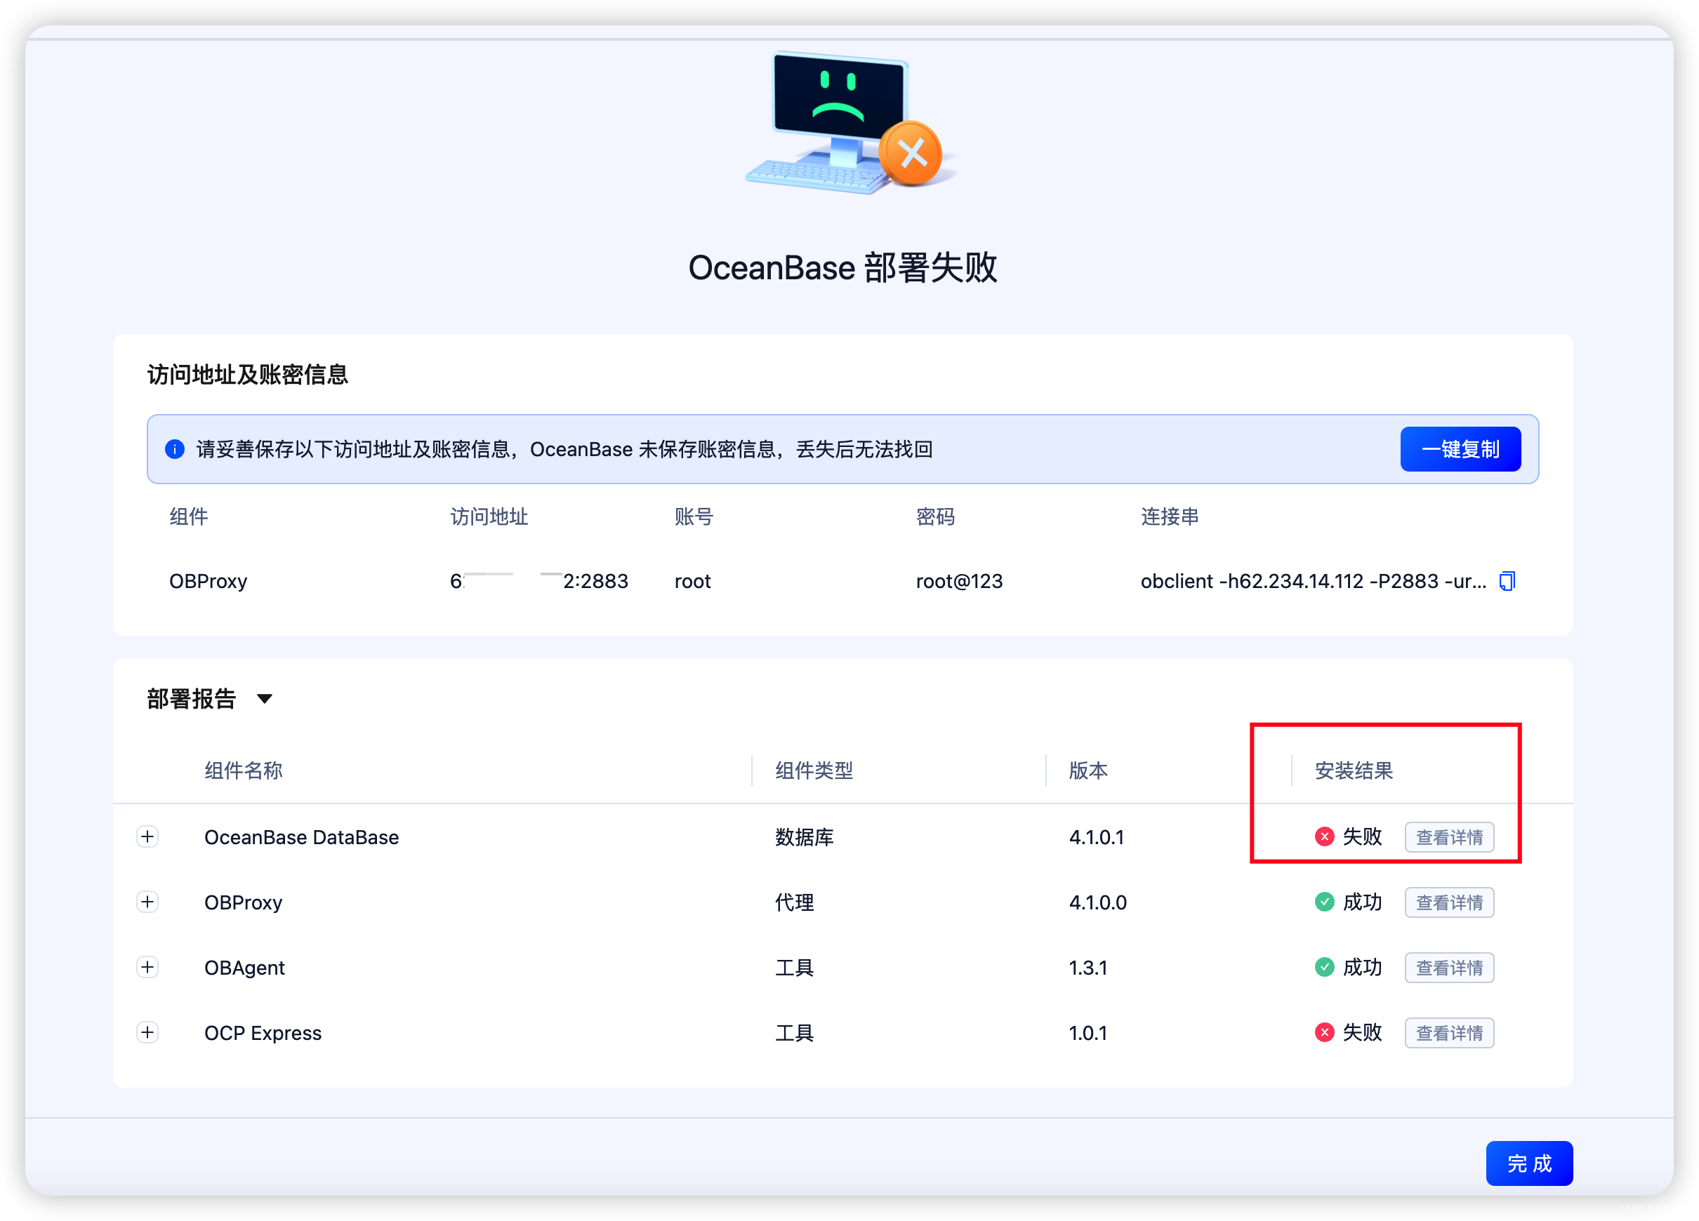1699x1221 pixels.
Task: Click the 完成 finish button
Action: click(1529, 1163)
